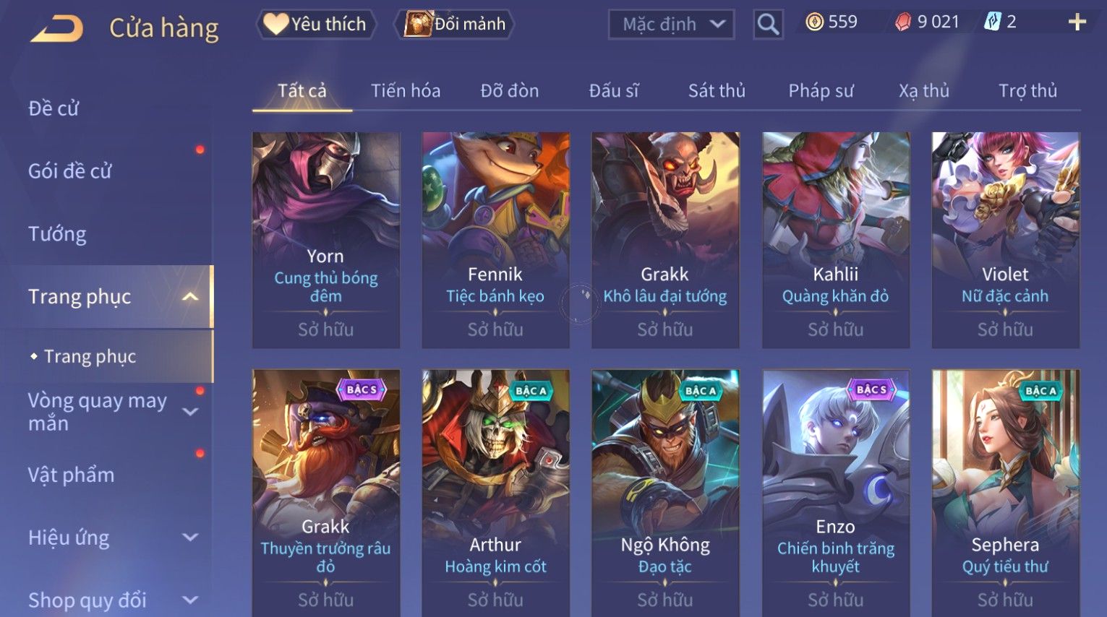The height and width of the screenshot is (617, 1107).
Task: Collapse the Trang phục sidebar section
Action: coord(190,296)
